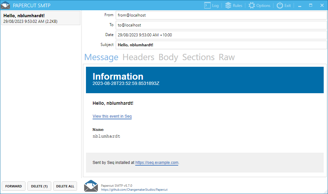
Task: Click the Papercut SMTP v5.7.0 version text
Action: pyautogui.click(x=116, y=185)
